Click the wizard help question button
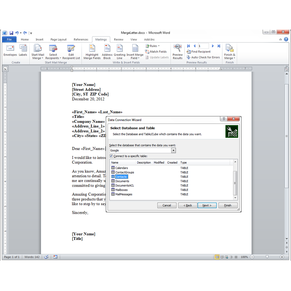 tap(224, 119)
